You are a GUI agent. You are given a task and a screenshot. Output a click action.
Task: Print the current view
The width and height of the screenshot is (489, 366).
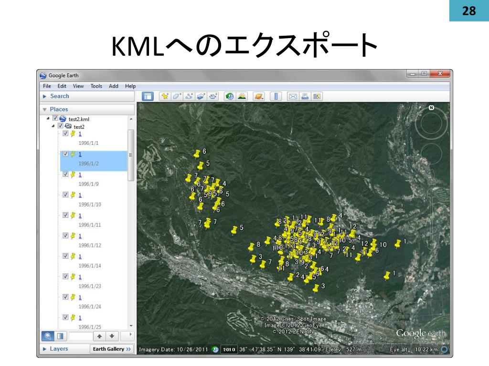305,96
